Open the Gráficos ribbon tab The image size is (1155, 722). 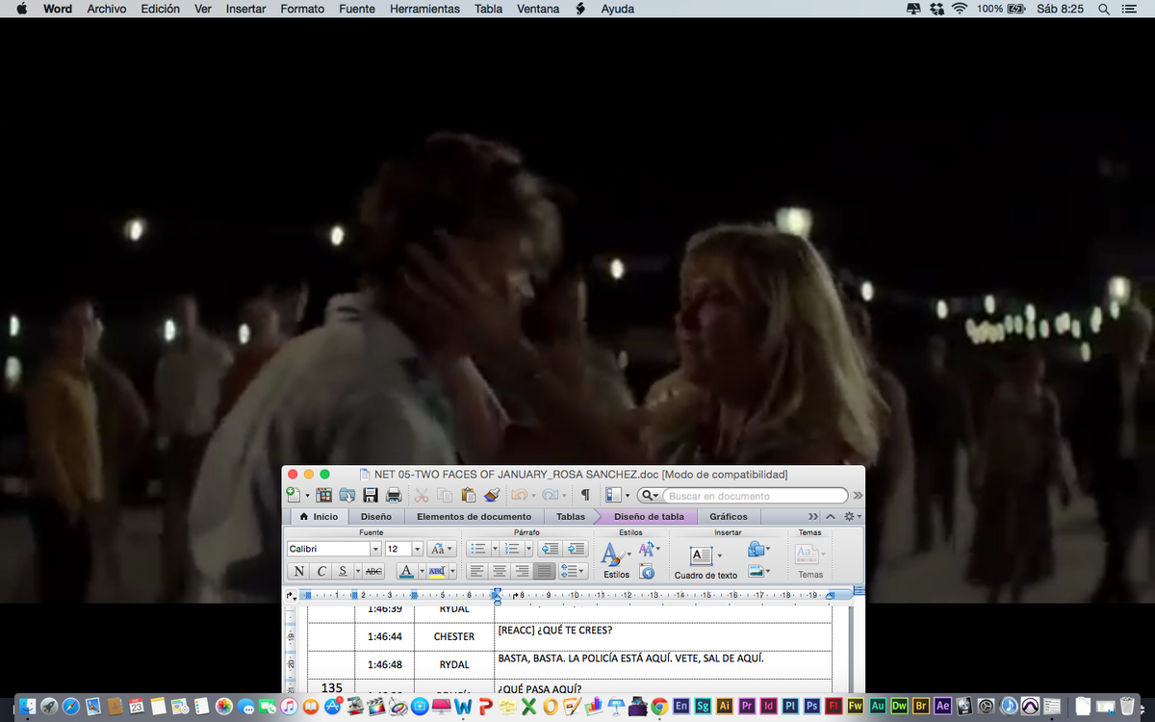[x=729, y=516]
